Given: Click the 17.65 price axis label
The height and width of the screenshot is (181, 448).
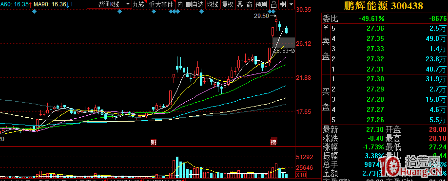Looking at the screenshot, I should click(x=304, y=112).
